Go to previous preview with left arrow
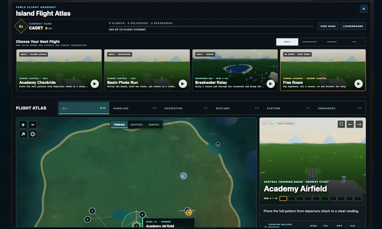The width and height of the screenshot is (382, 229). [x=350, y=124]
